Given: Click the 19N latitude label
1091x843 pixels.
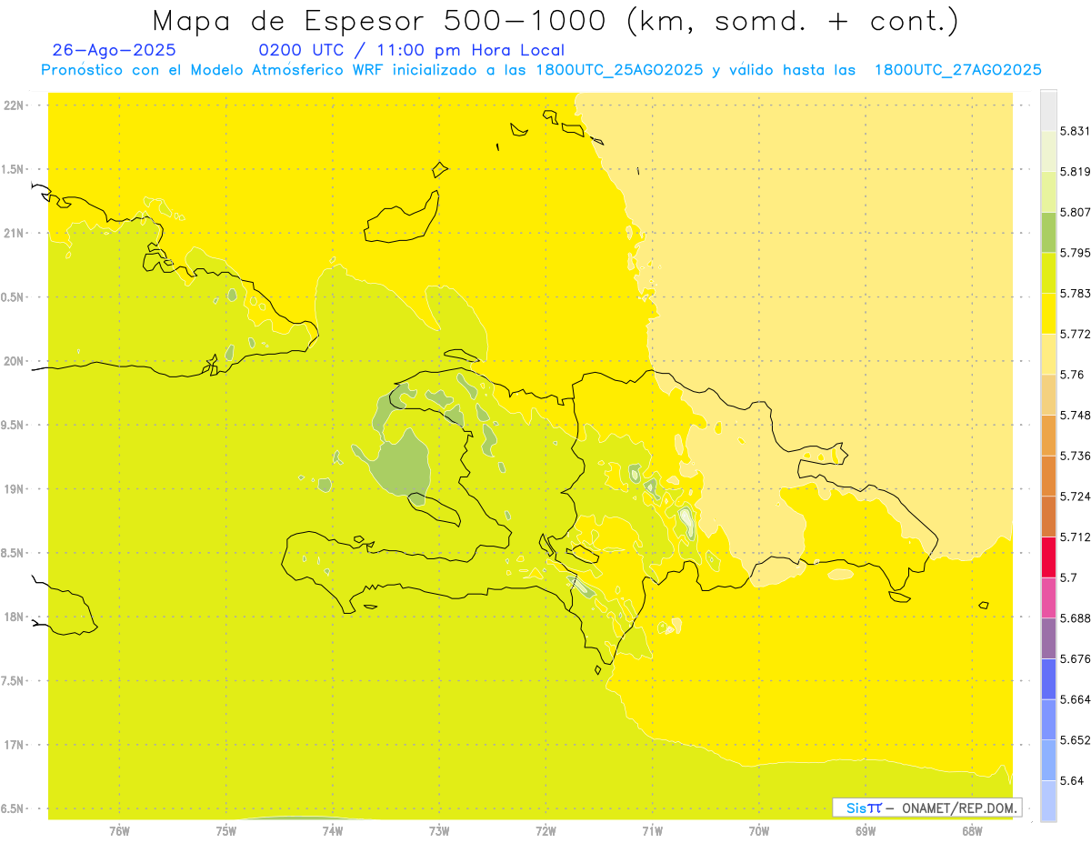Looking at the screenshot, I should [x=15, y=489].
